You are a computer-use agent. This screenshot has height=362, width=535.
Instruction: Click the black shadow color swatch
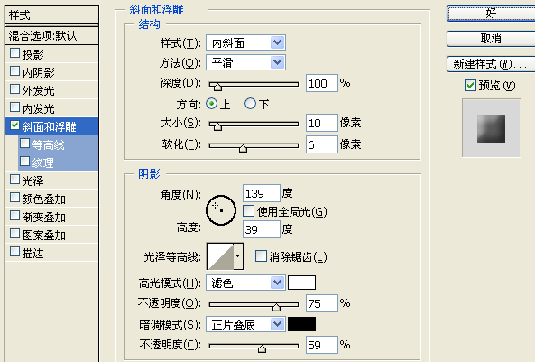pyautogui.click(x=301, y=324)
